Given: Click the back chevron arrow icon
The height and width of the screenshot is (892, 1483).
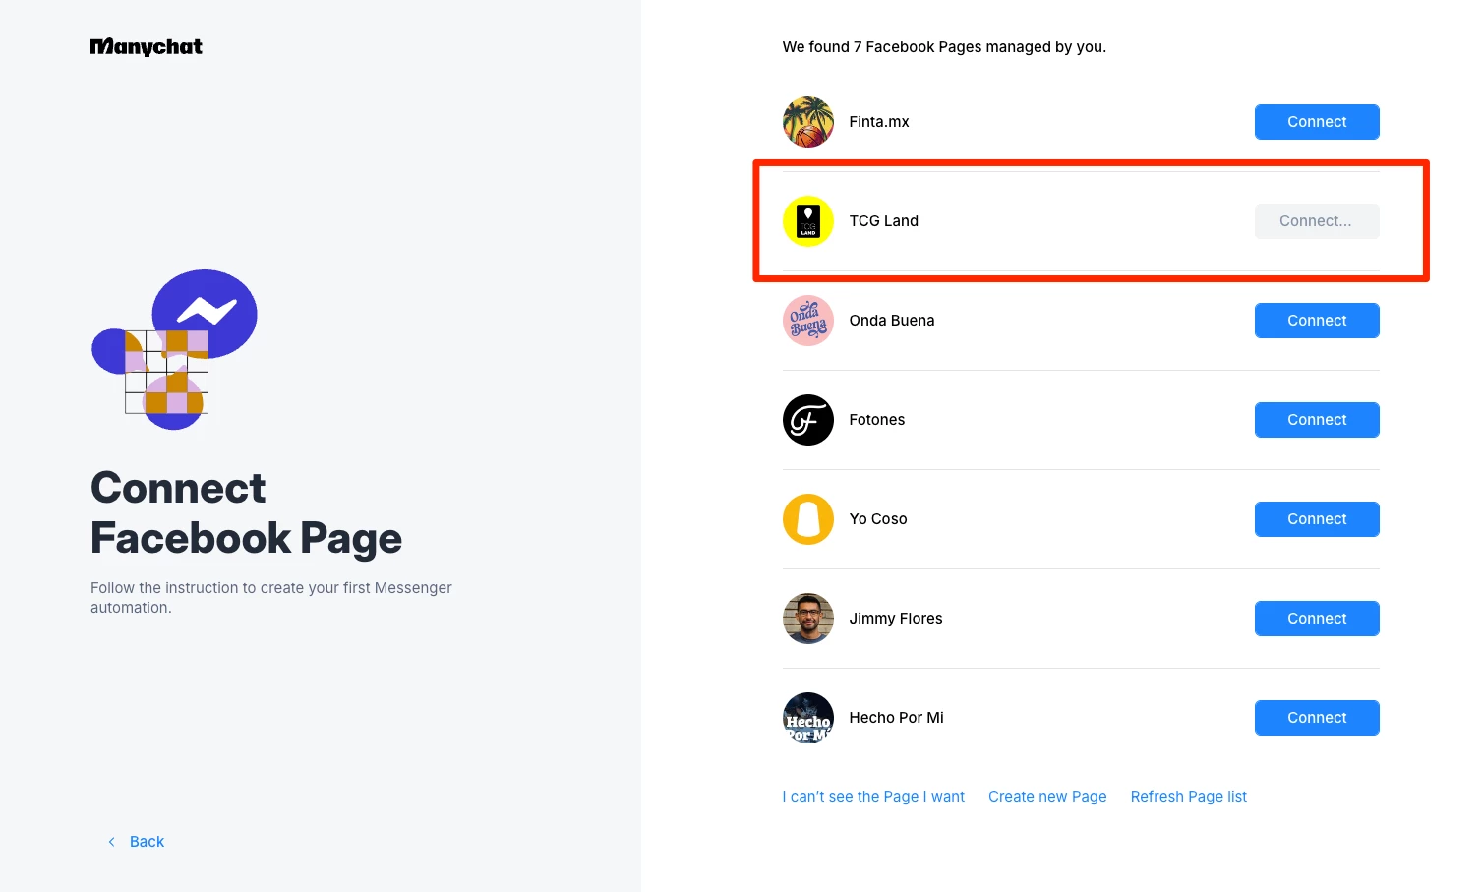Looking at the screenshot, I should [111, 842].
